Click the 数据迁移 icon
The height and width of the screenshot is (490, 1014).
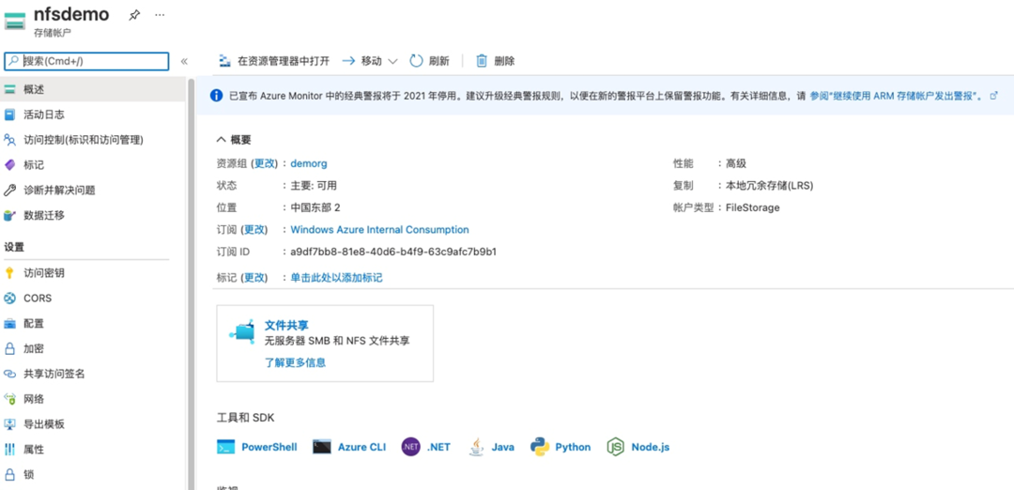9,215
